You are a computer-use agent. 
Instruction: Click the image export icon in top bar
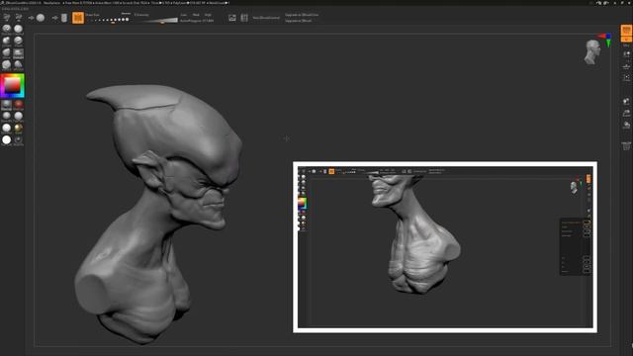232,18
